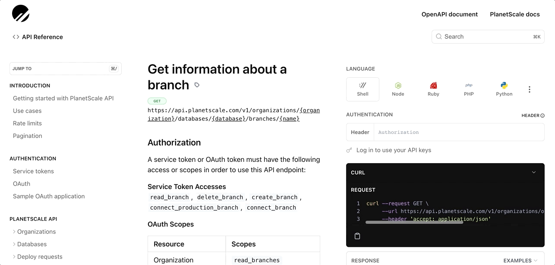Click the HEADER info icon
555x265 pixels.
point(542,116)
